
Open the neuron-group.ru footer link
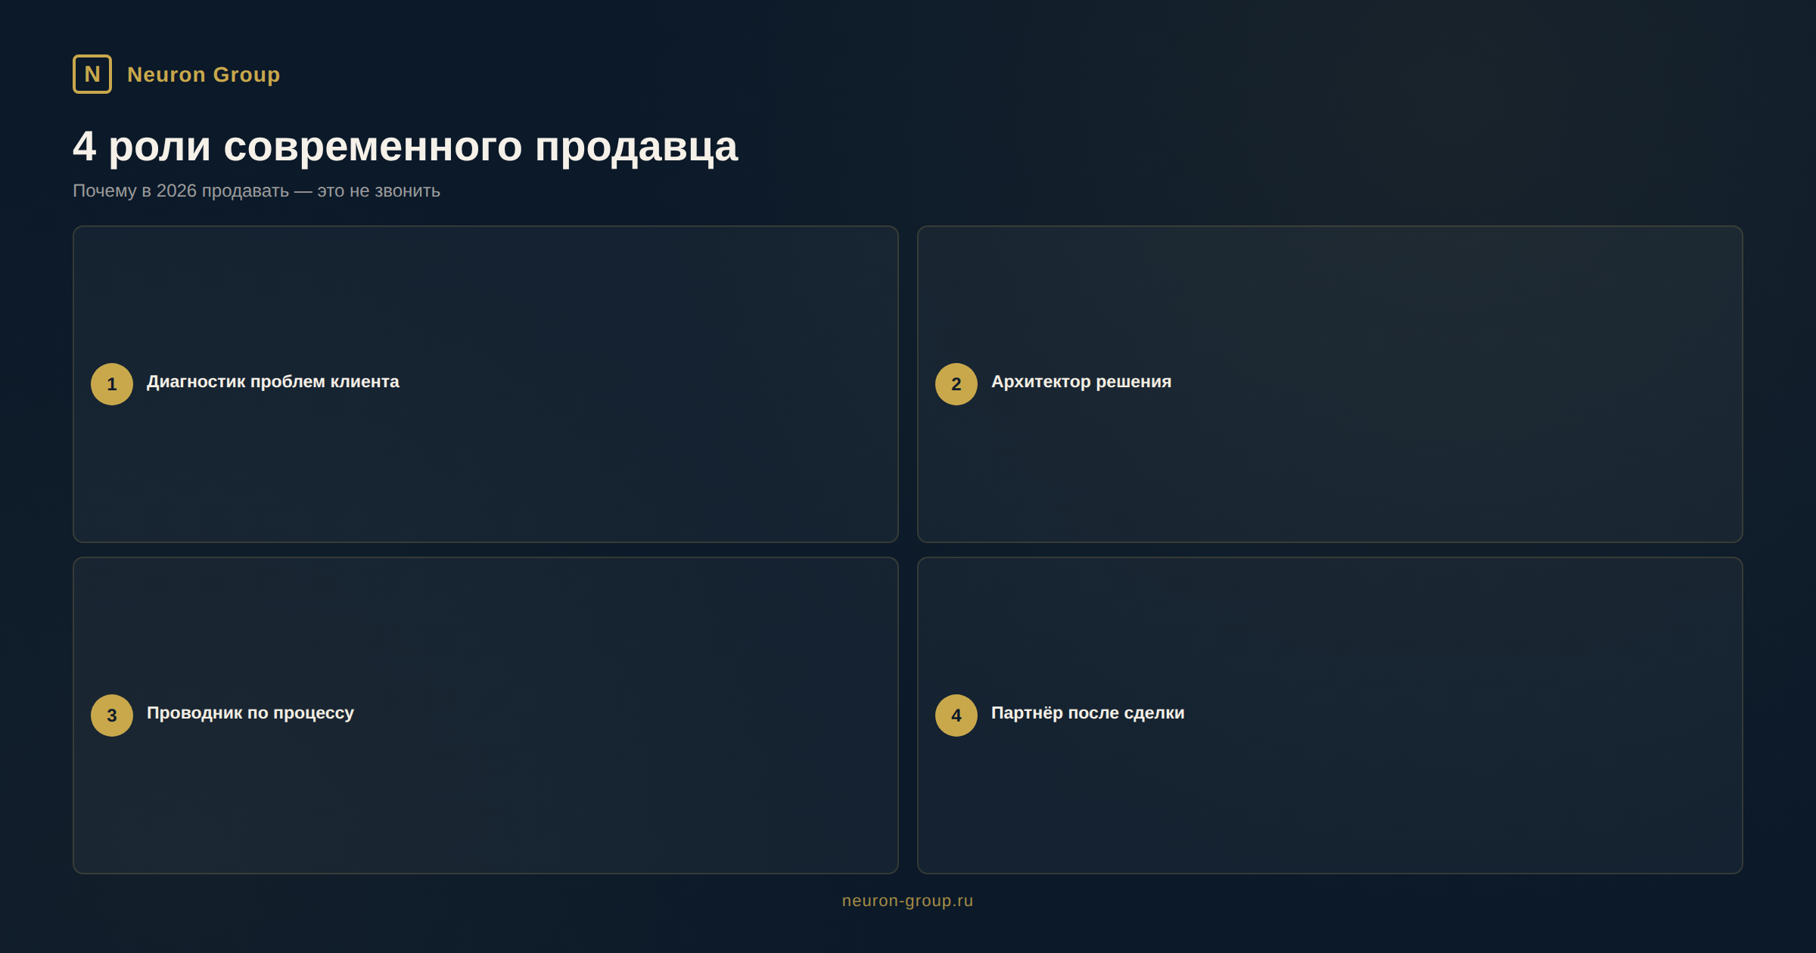click(908, 901)
